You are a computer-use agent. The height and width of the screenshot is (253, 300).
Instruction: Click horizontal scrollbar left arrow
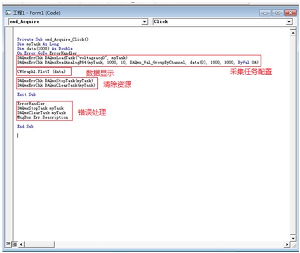click(21, 245)
